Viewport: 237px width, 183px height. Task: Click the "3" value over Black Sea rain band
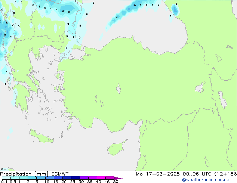pos(117,17)
